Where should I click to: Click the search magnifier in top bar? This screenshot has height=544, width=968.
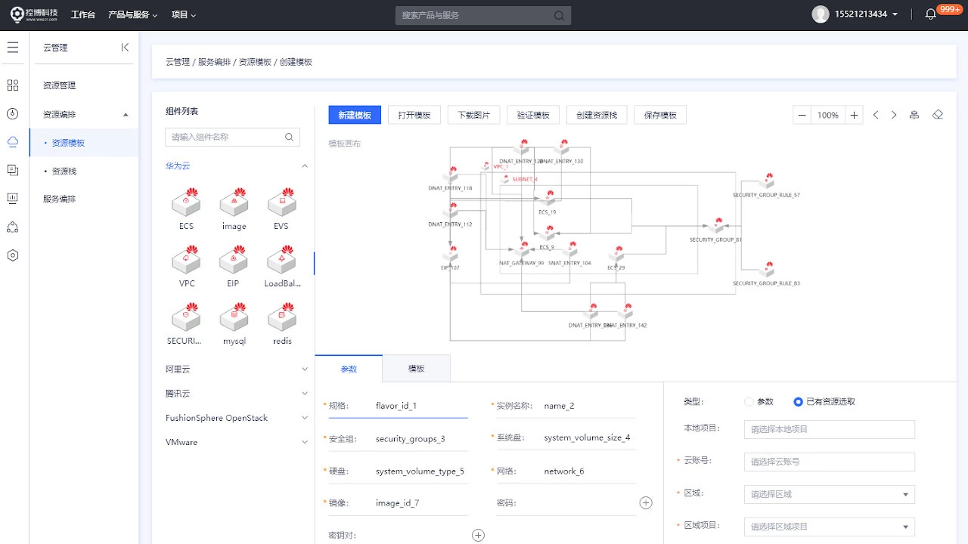tap(559, 15)
